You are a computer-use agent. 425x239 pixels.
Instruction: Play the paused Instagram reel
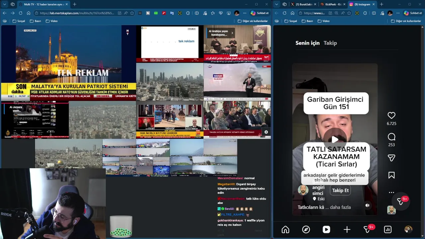pyautogui.click(x=335, y=140)
